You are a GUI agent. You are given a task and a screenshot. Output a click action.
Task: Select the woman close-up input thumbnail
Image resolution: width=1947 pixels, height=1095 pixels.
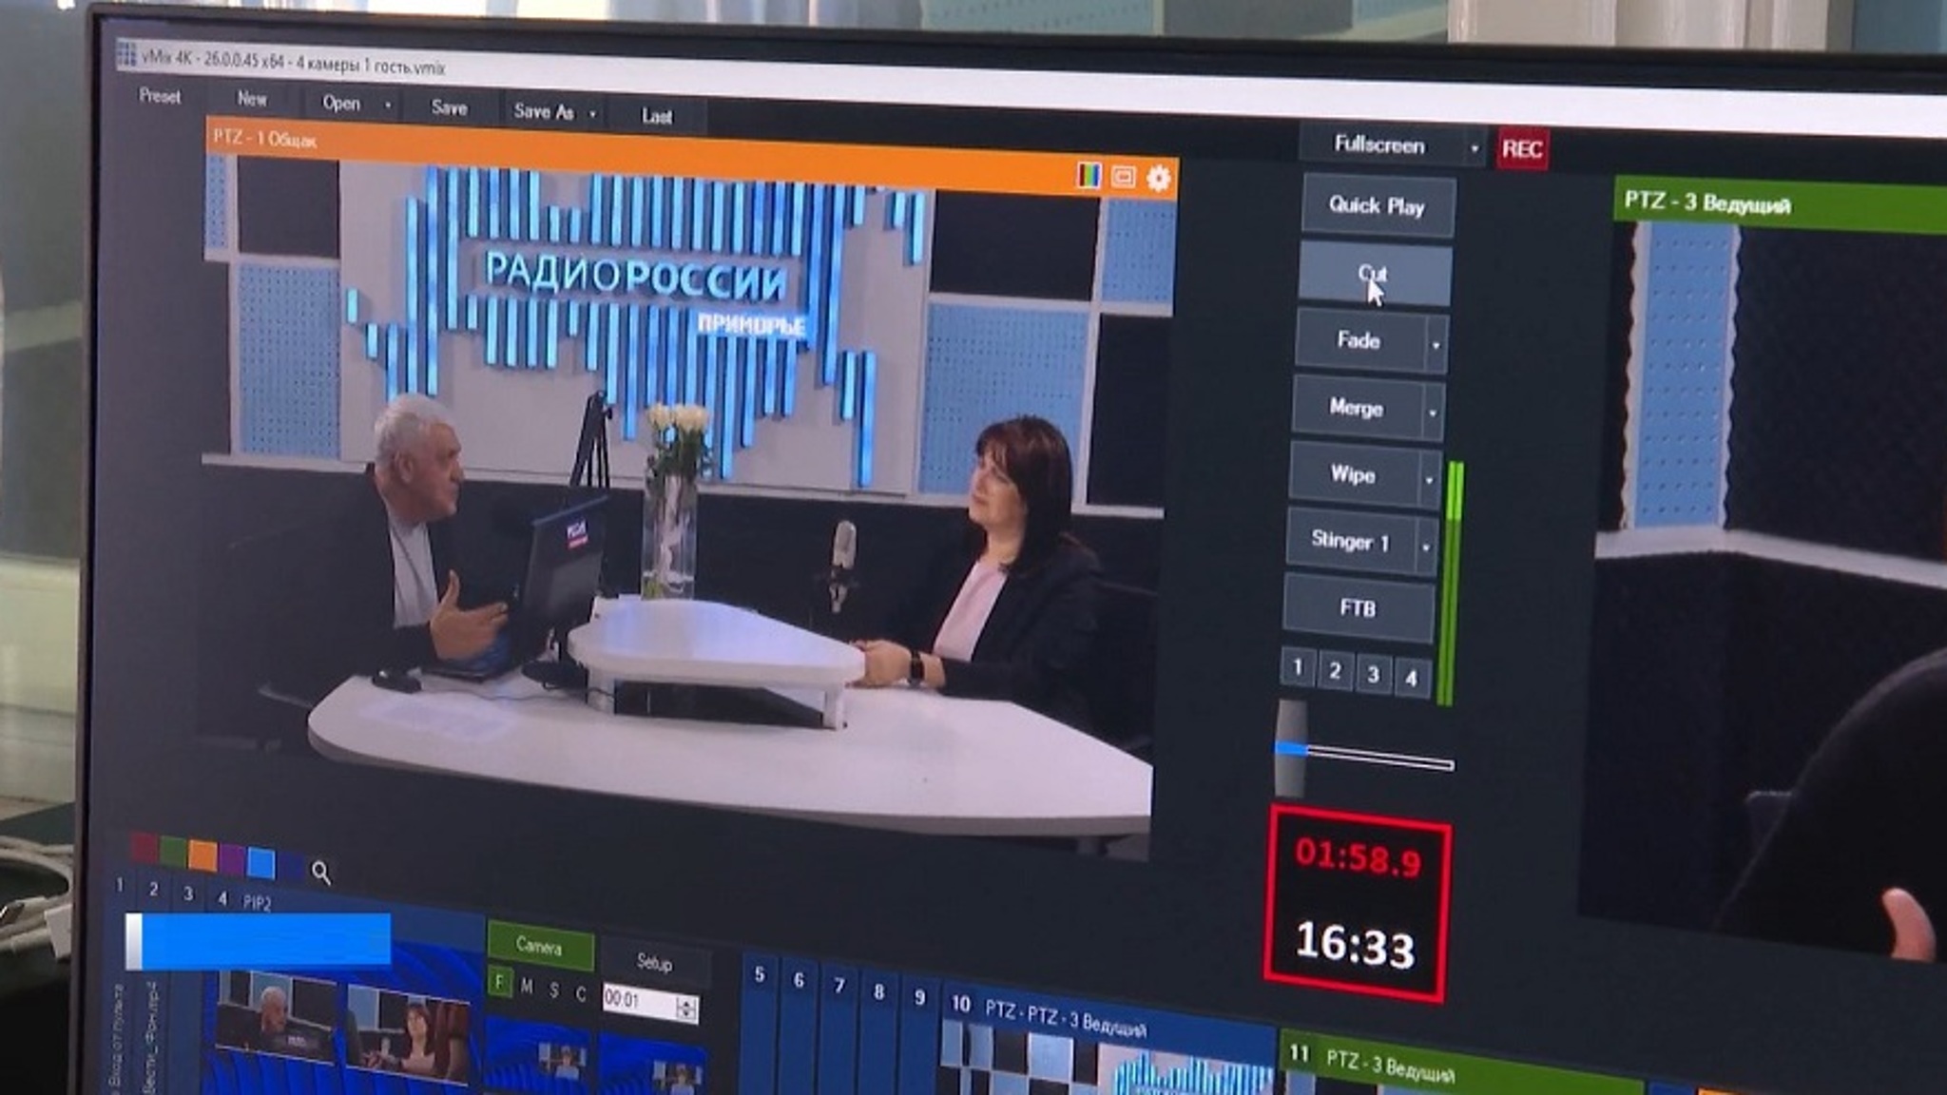pyautogui.click(x=408, y=1036)
